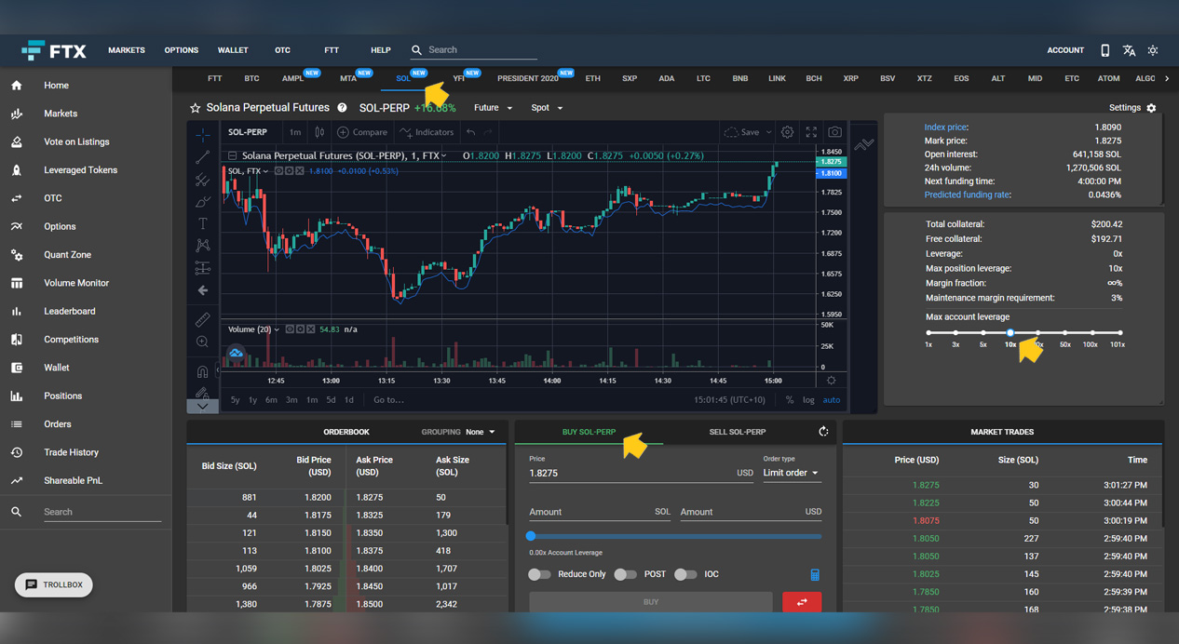Open the Limit order type dropdown
The image size is (1179, 644).
coord(791,473)
